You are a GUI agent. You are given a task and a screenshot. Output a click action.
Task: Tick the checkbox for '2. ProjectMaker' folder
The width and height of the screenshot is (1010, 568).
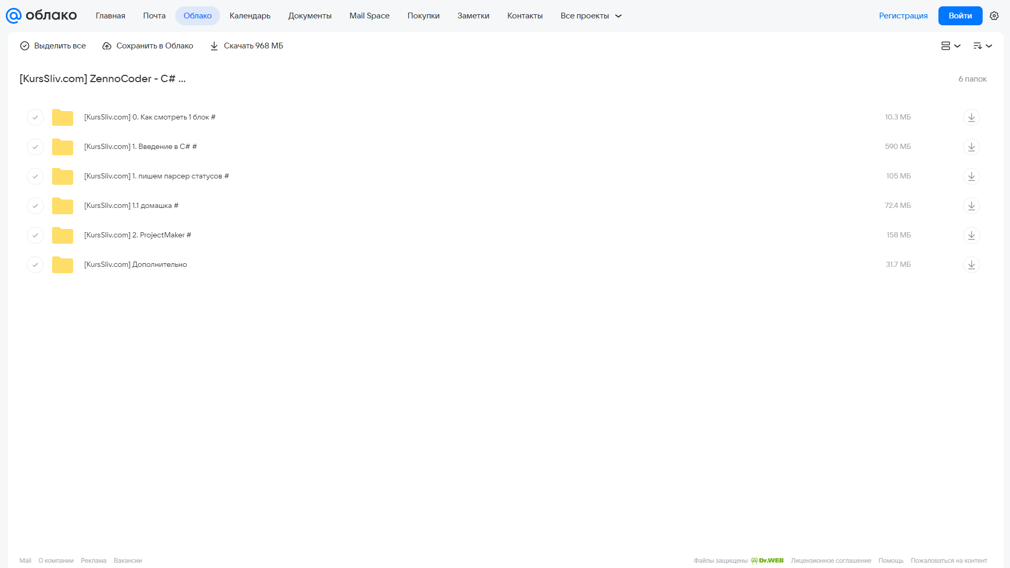(35, 235)
